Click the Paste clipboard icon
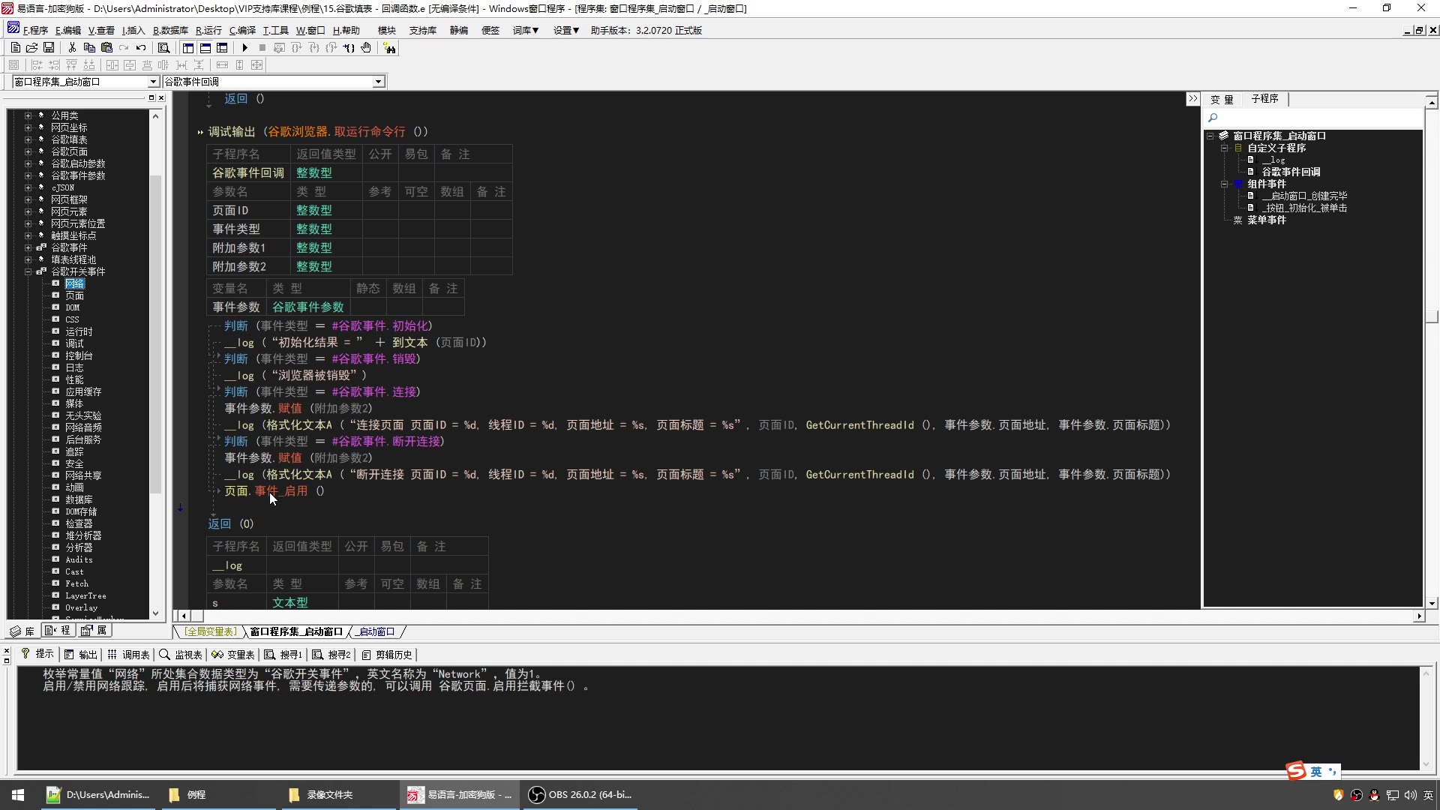 tap(106, 48)
